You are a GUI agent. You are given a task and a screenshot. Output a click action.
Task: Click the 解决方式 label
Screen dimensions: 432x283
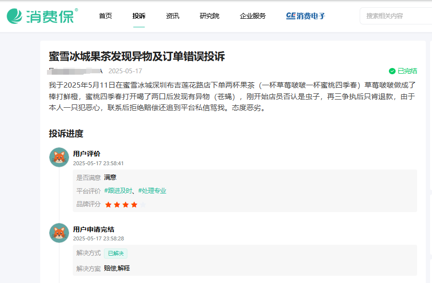click(89, 253)
